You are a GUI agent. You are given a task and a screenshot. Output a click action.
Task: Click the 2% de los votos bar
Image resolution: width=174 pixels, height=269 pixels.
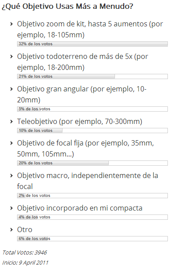point(92,196)
